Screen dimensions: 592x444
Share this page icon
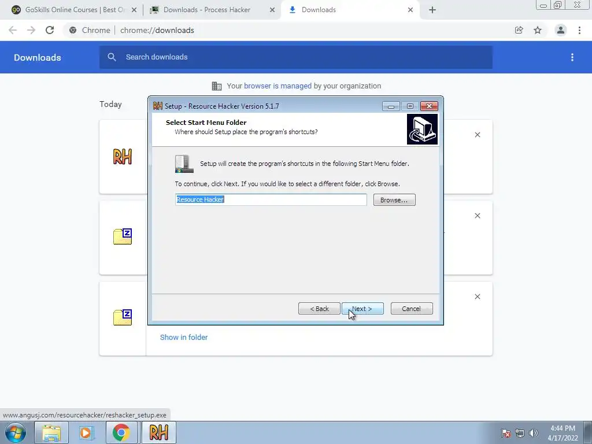519,30
